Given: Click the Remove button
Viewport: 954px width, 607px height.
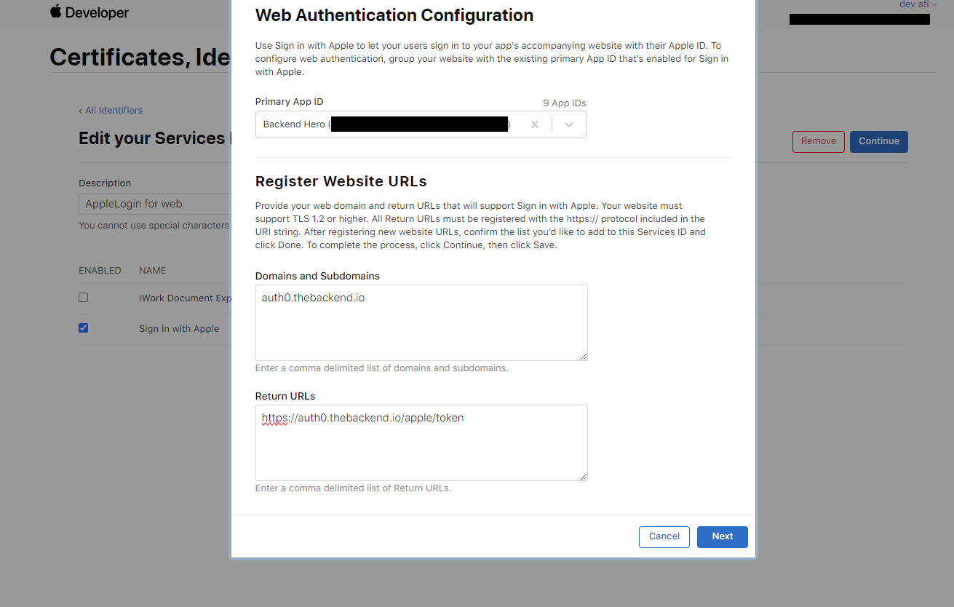Looking at the screenshot, I should point(819,141).
